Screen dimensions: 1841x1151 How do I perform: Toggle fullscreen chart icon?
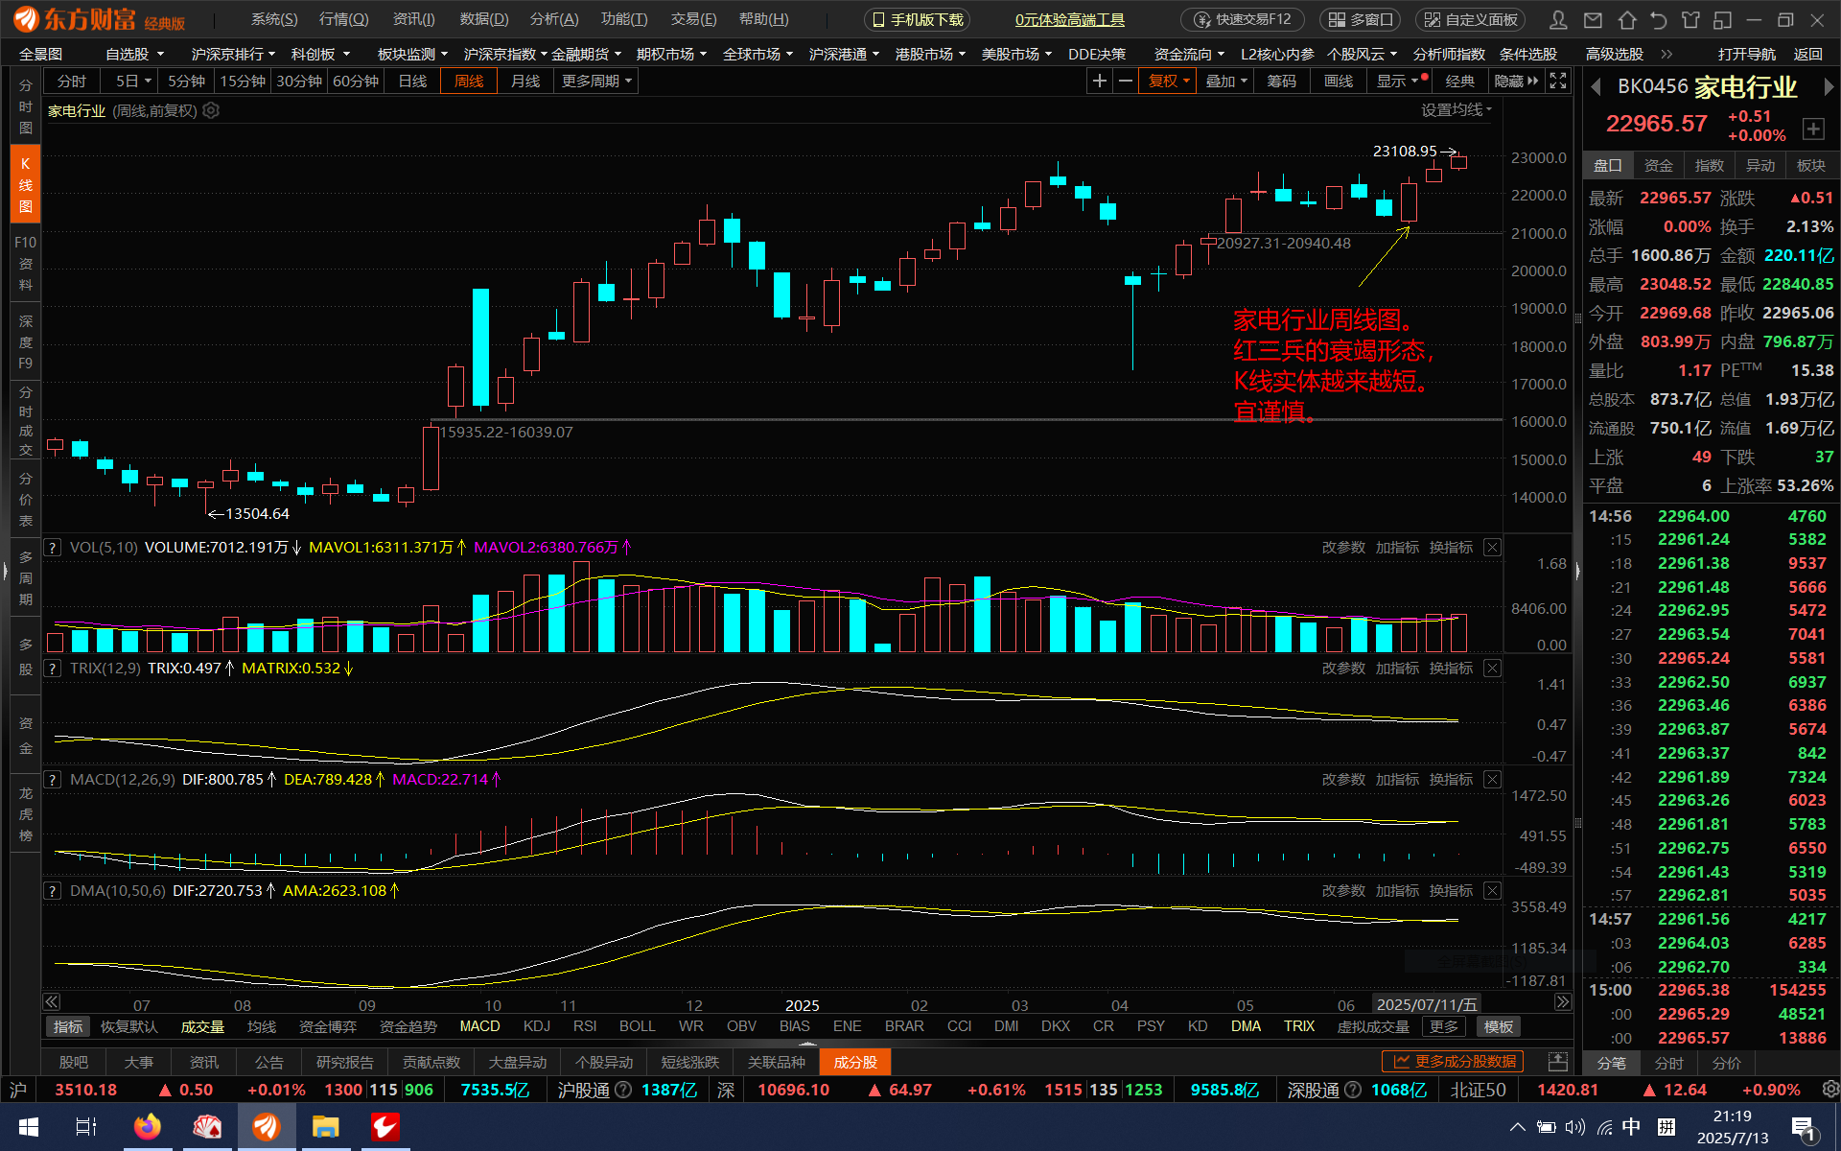coord(1559,82)
